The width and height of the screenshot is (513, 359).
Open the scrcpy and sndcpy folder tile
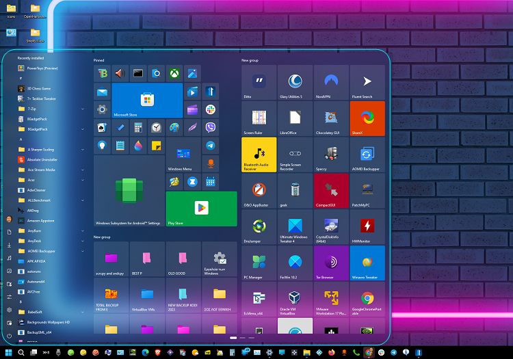pyautogui.click(x=111, y=259)
